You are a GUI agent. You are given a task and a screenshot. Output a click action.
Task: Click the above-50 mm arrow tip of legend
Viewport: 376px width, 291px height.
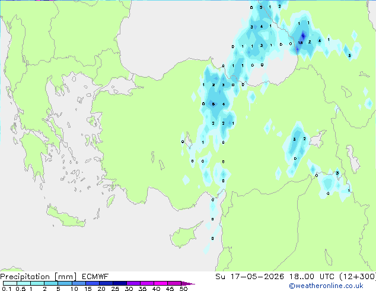pos(188,284)
